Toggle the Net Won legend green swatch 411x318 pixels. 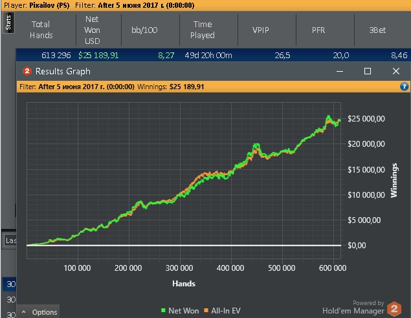(163, 310)
